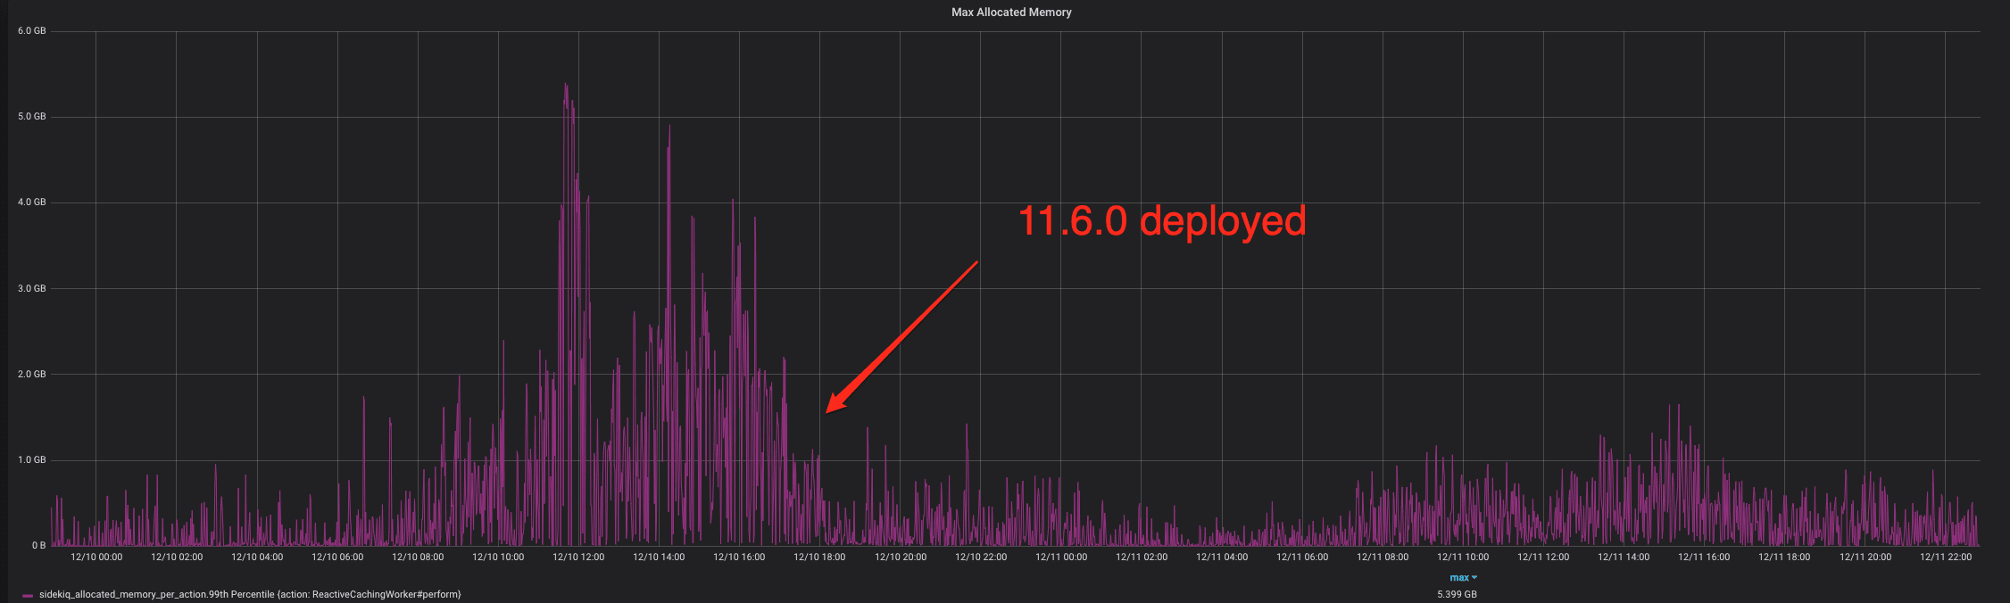Click the 12/10 12:00 x-axis time label
2010x603 pixels.
pyautogui.click(x=578, y=557)
